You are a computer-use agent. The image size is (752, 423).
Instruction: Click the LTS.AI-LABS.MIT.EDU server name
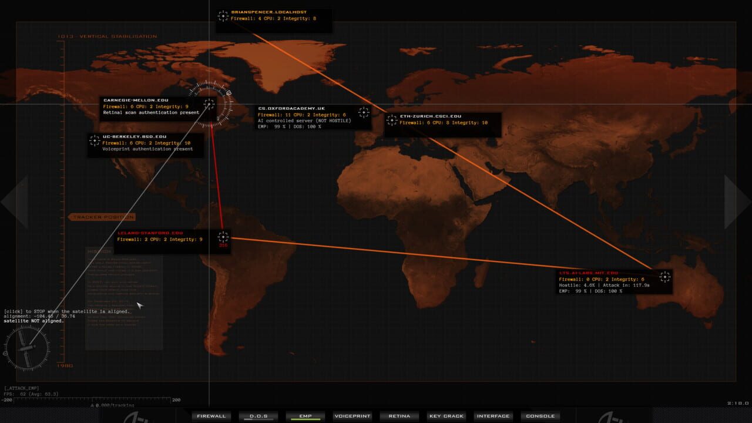point(589,273)
